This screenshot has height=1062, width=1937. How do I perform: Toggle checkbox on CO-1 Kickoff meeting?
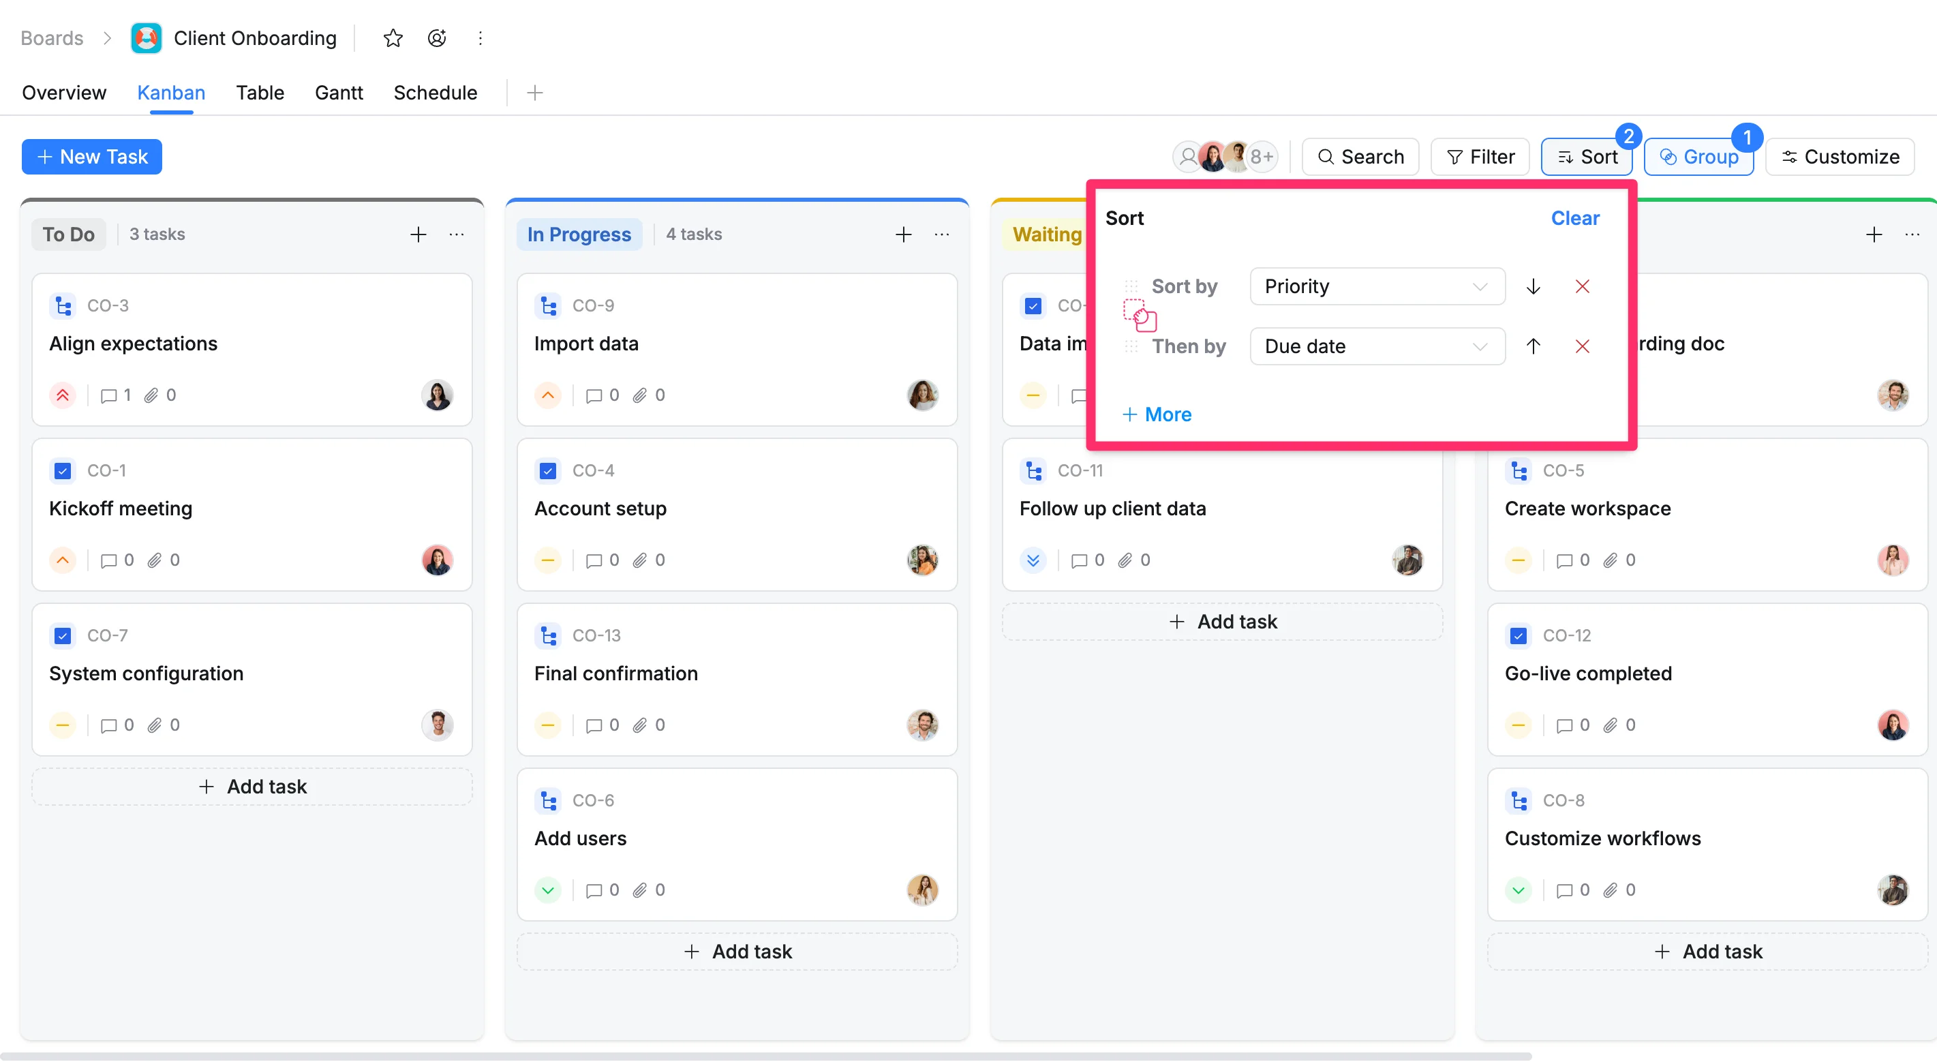point(63,471)
